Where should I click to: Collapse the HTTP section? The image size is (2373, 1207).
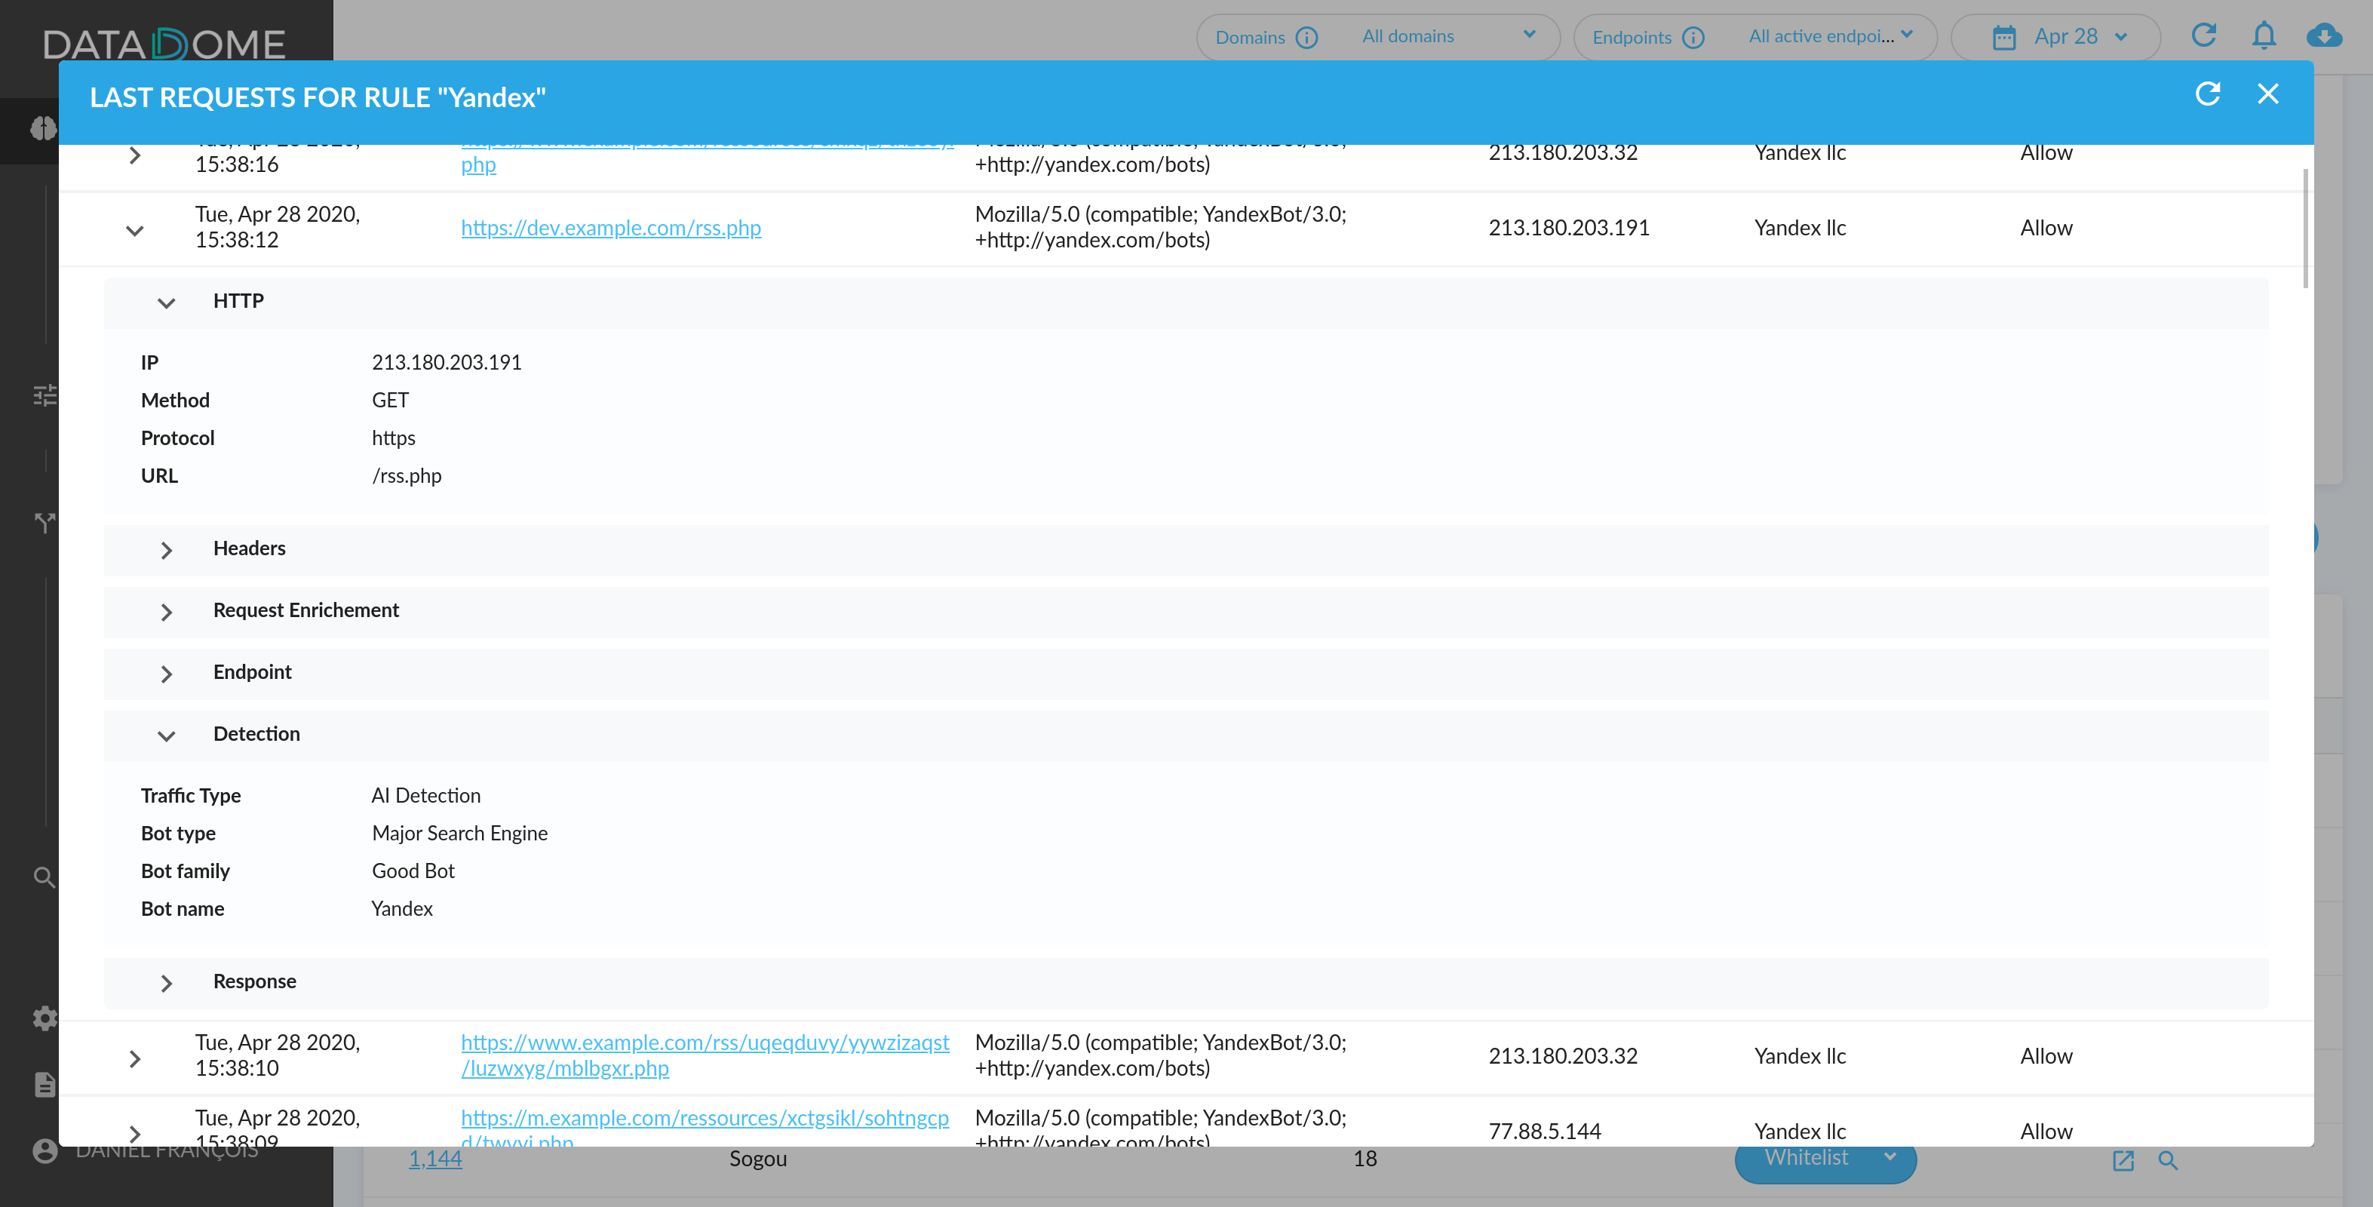(x=166, y=303)
